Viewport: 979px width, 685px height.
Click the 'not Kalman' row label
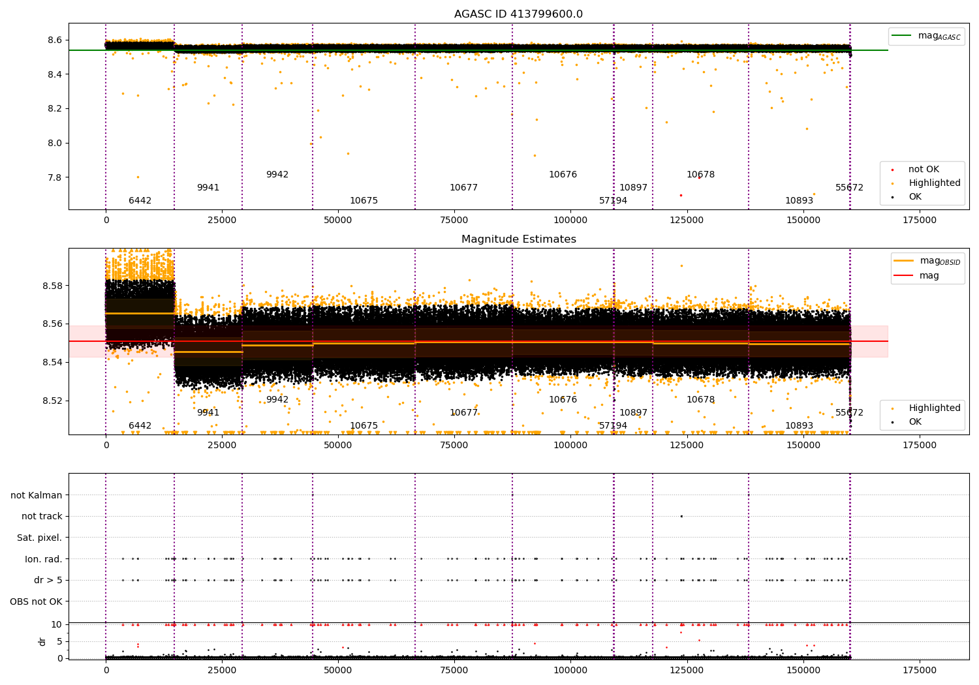click(37, 495)
